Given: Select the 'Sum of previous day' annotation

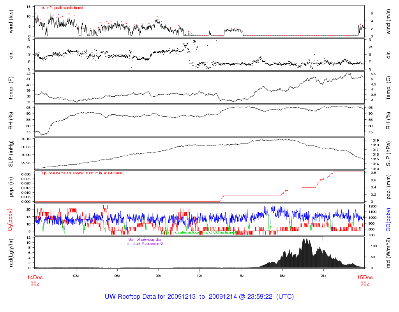Looking at the screenshot, I should pyautogui.click(x=145, y=239).
